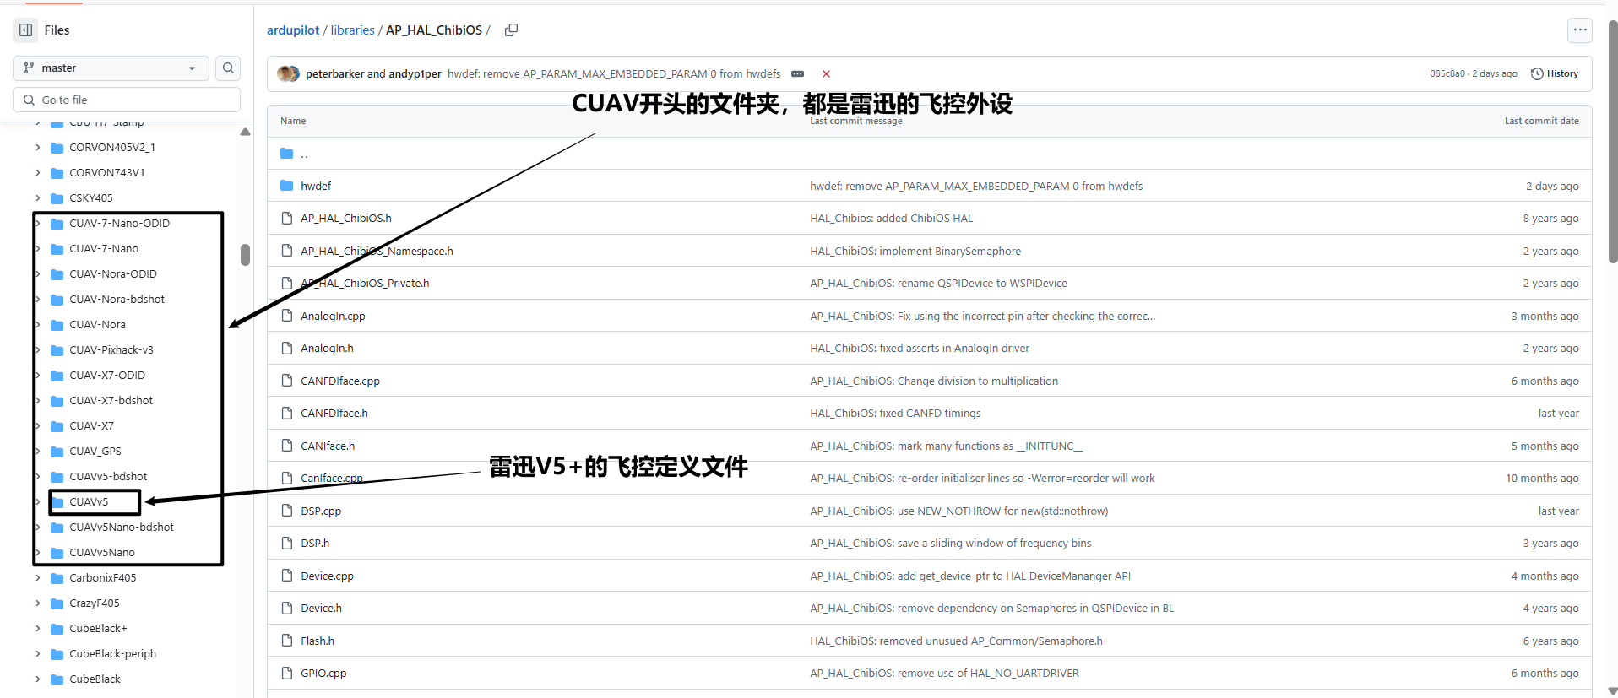Expand the CarbonixF405 folder chevron
This screenshot has height=698, width=1618.
[x=38, y=578]
